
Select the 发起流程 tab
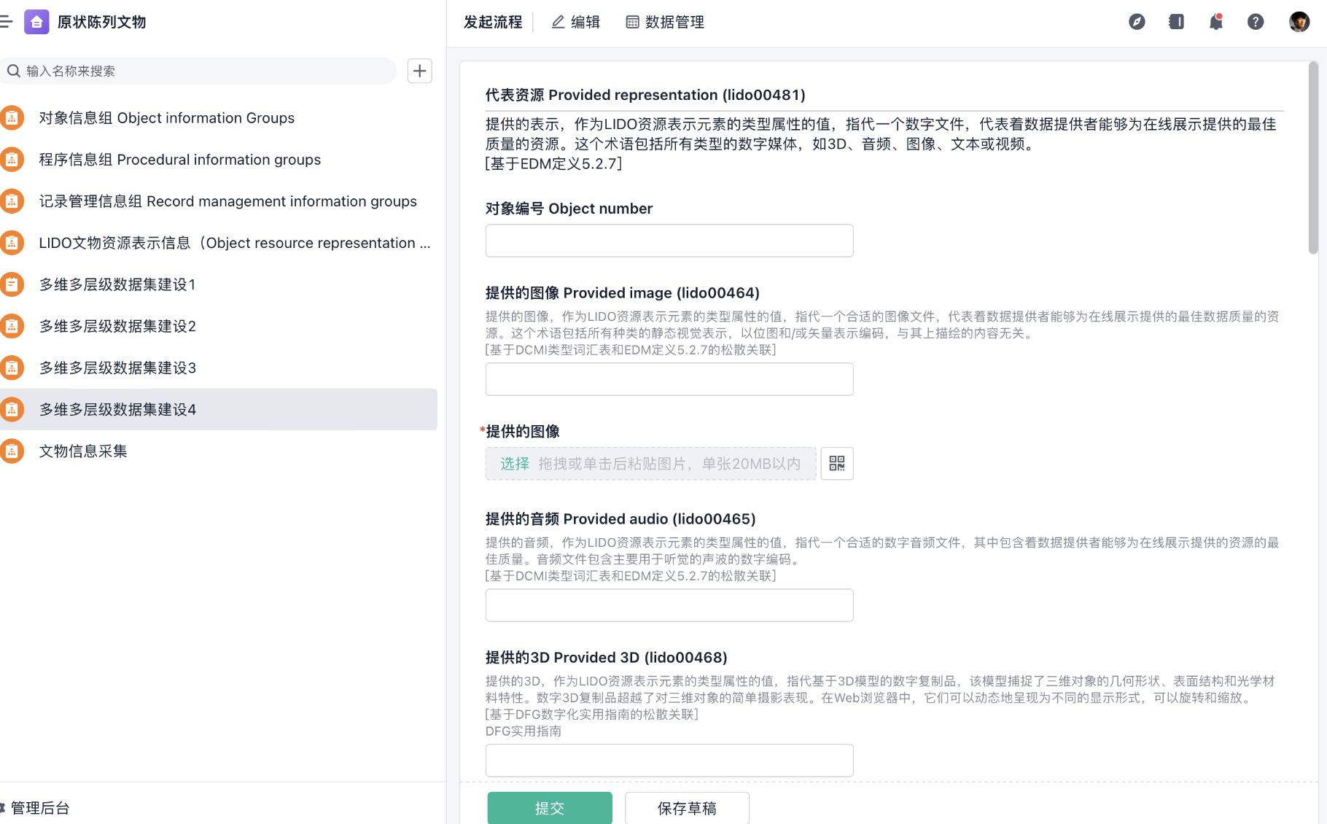pos(493,22)
